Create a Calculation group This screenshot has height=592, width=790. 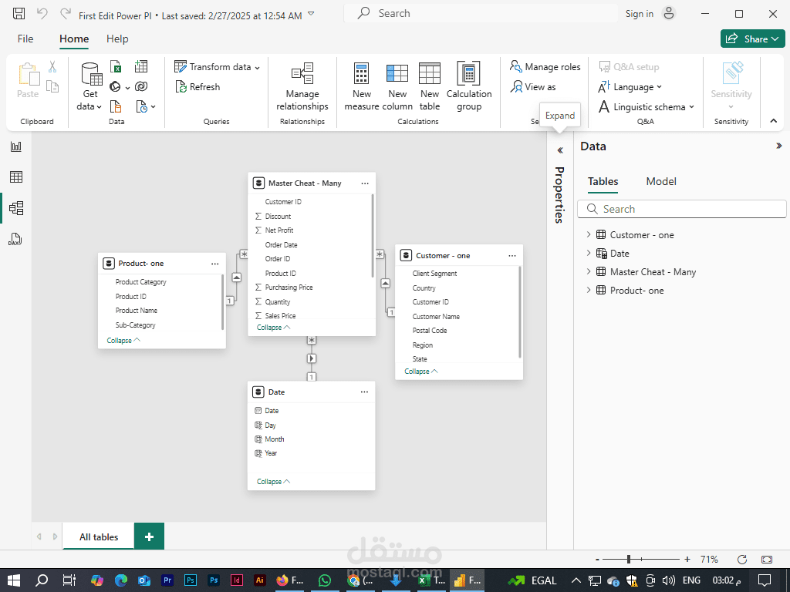(469, 86)
